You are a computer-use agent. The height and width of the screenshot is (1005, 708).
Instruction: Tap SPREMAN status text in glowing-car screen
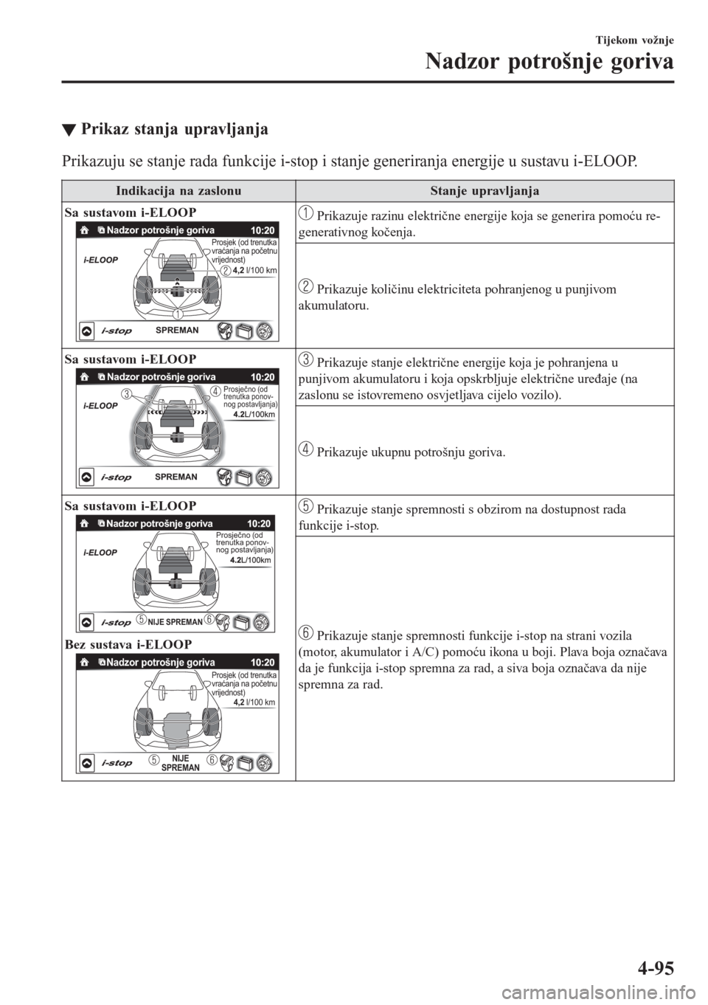click(x=176, y=477)
